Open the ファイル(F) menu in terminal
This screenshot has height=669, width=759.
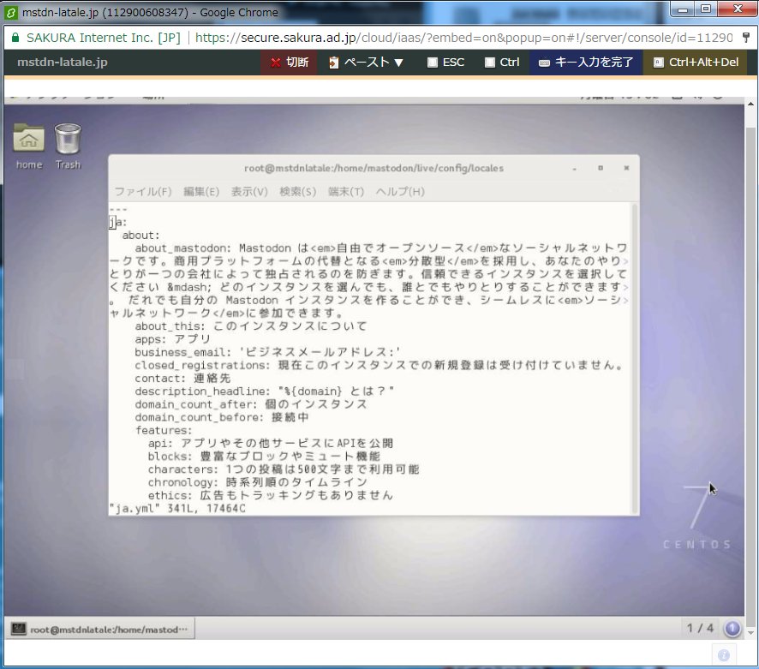click(143, 192)
